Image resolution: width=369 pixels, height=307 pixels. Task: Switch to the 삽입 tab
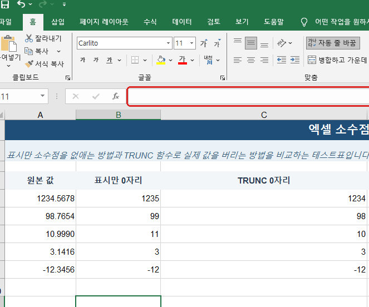click(58, 22)
